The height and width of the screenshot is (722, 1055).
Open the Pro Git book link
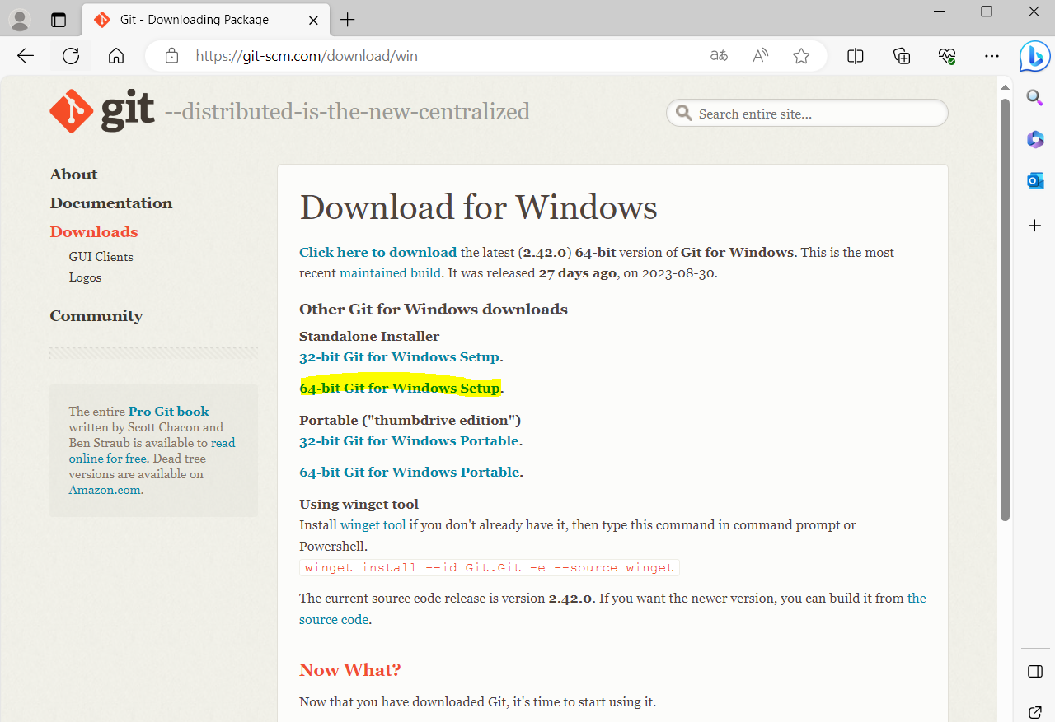[169, 411]
